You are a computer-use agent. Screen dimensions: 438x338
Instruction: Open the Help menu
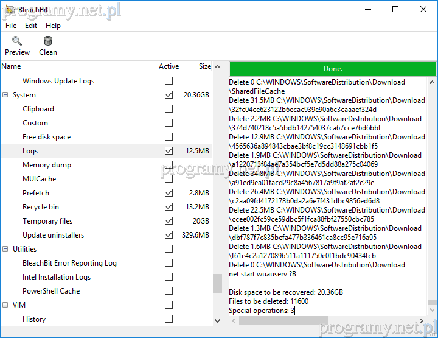[x=53, y=26]
